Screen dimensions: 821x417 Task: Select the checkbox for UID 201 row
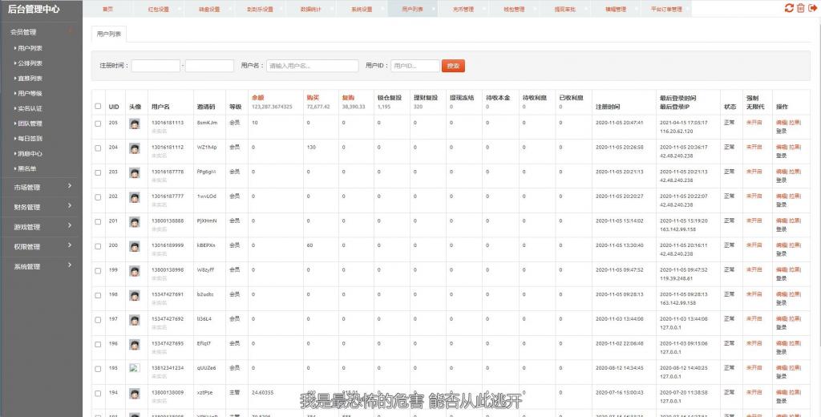[x=99, y=221]
